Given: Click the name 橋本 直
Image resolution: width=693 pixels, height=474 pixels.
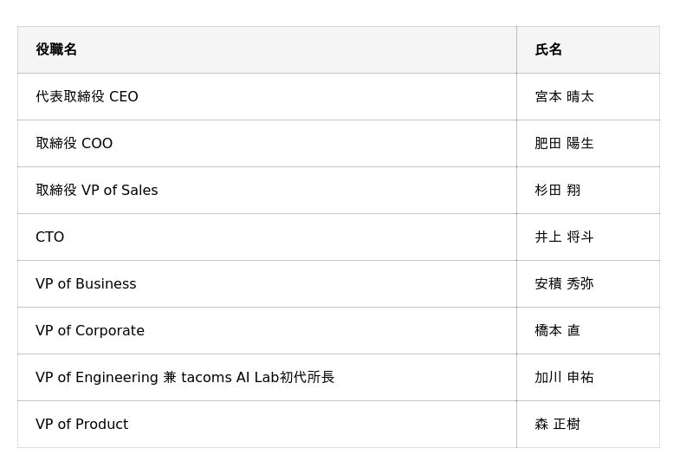Looking at the screenshot, I should coord(557,331).
